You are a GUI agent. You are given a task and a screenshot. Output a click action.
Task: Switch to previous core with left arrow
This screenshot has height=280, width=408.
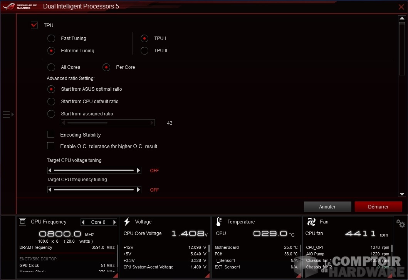click(83, 222)
